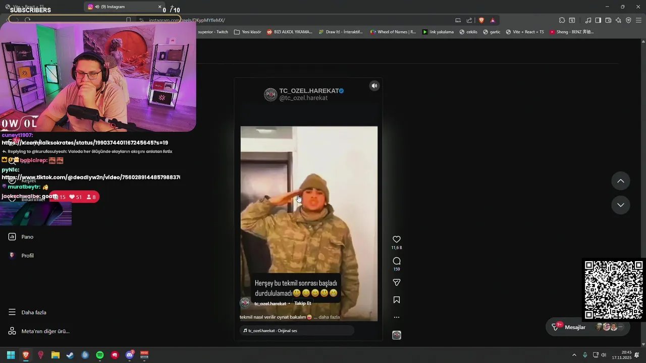The width and height of the screenshot is (646, 363).
Task: Expand the system tray hidden icons chevron
Action: 574,355
